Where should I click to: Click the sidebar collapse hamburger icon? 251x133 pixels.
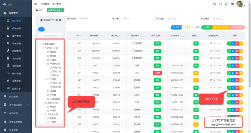pyautogui.click(x=36, y=4)
